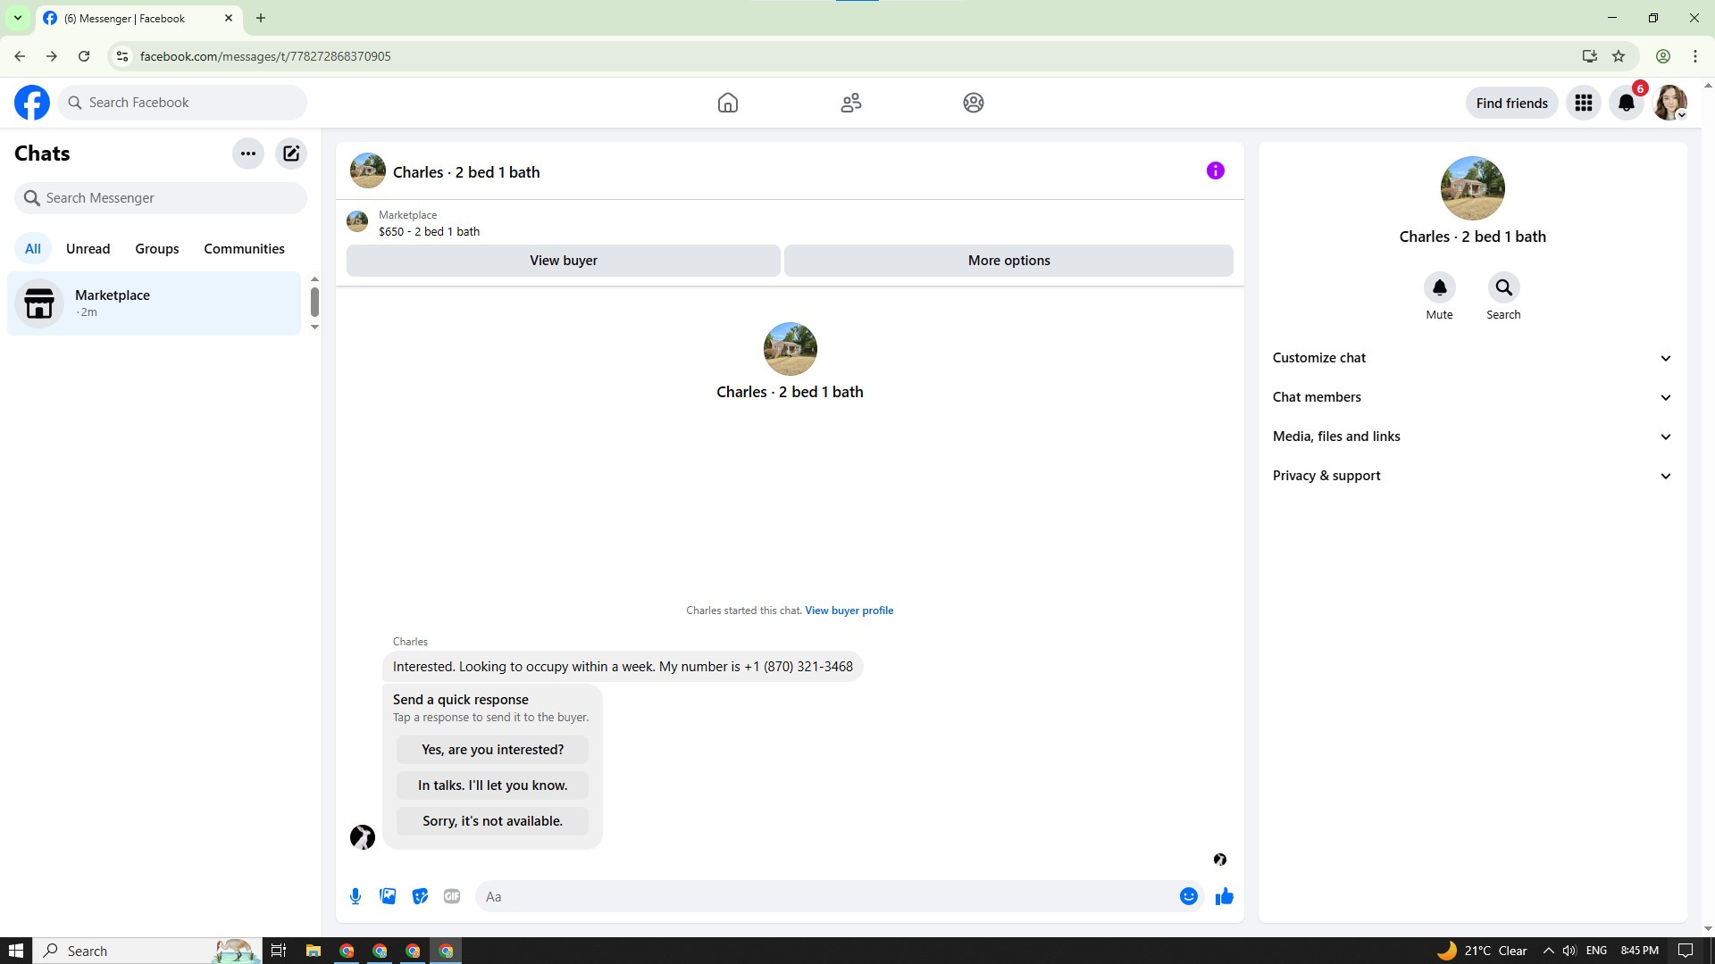Image resolution: width=1715 pixels, height=964 pixels.
Task: Open the GIF picker icon
Action: (x=452, y=896)
